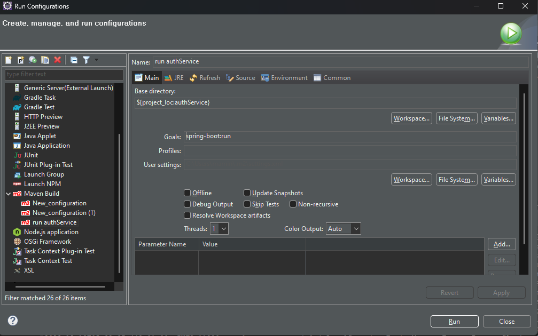The height and width of the screenshot is (336, 538).
Task: Click the configuration Name field
Action: 340,62
